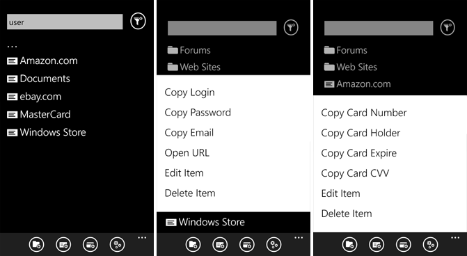Image resolution: width=467 pixels, height=256 pixels.
Task: Choose Copy Login from the context menu
Action: (x=190, y=93)
